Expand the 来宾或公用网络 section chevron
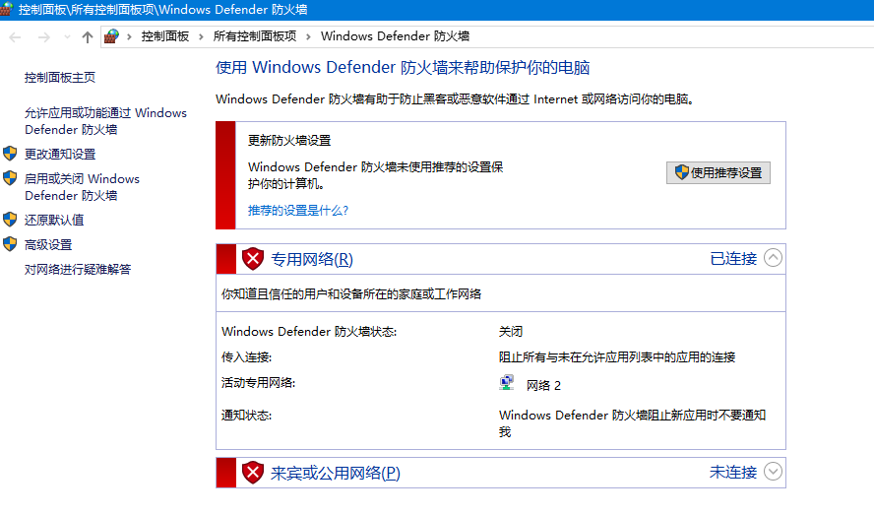 pos(774,472)
